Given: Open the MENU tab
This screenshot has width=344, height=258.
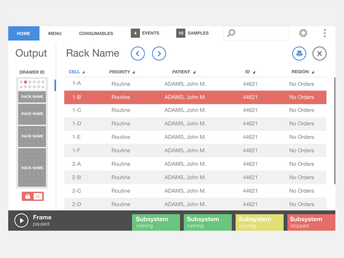Looking at the screenshot, I should [55, 33].
